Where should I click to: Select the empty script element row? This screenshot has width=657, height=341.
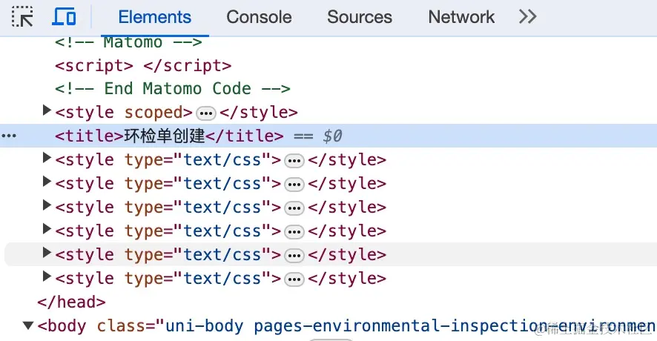pyautogui.click(x=143, y=65)
